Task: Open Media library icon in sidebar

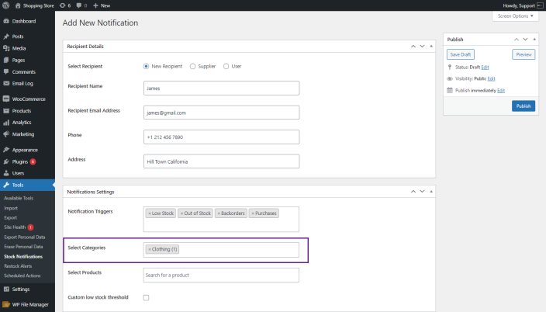Action: [x=6, y=48]
